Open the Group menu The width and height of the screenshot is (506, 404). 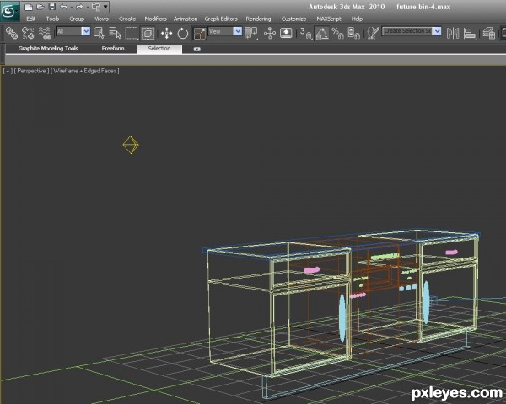(77, 19)
